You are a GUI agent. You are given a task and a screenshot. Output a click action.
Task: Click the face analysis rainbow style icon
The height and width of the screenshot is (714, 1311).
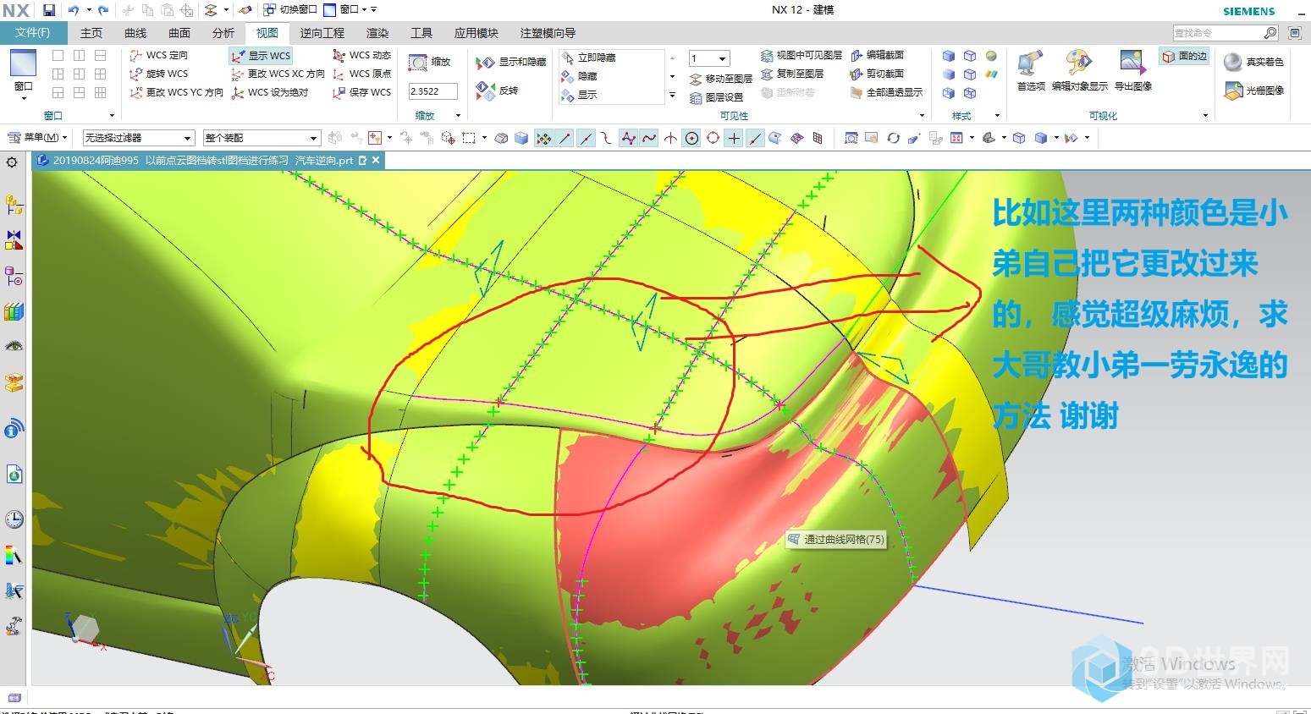[x=991, y=74]
